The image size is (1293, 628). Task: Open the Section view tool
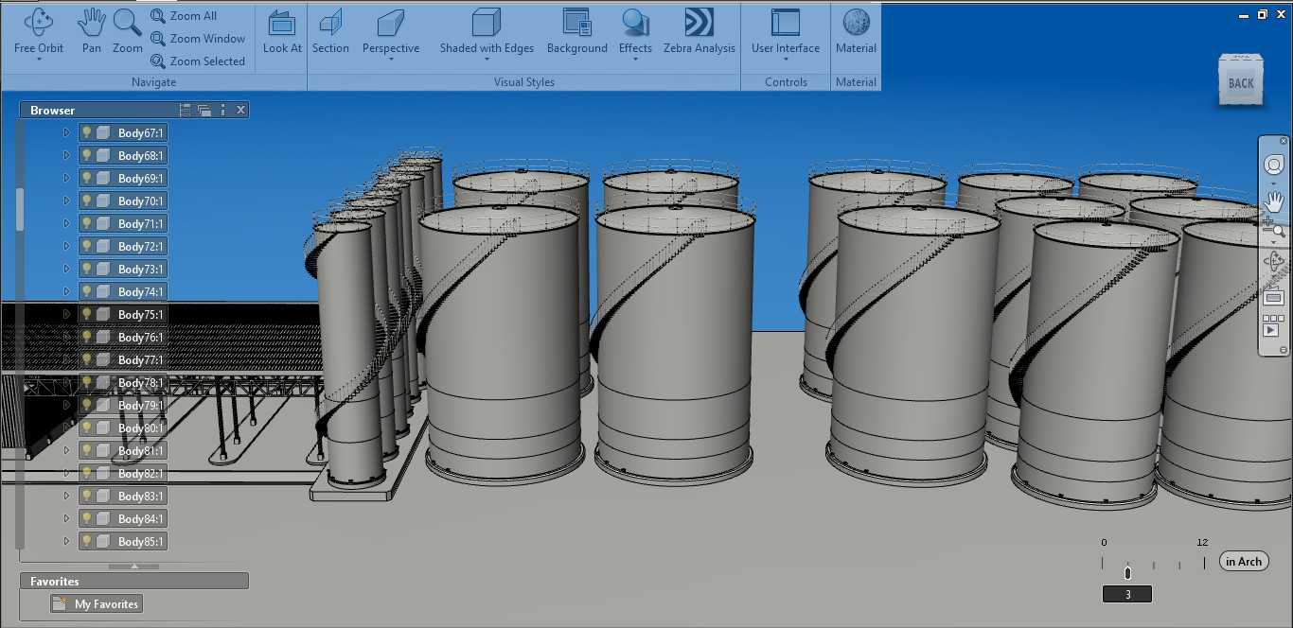coord(330,30)
